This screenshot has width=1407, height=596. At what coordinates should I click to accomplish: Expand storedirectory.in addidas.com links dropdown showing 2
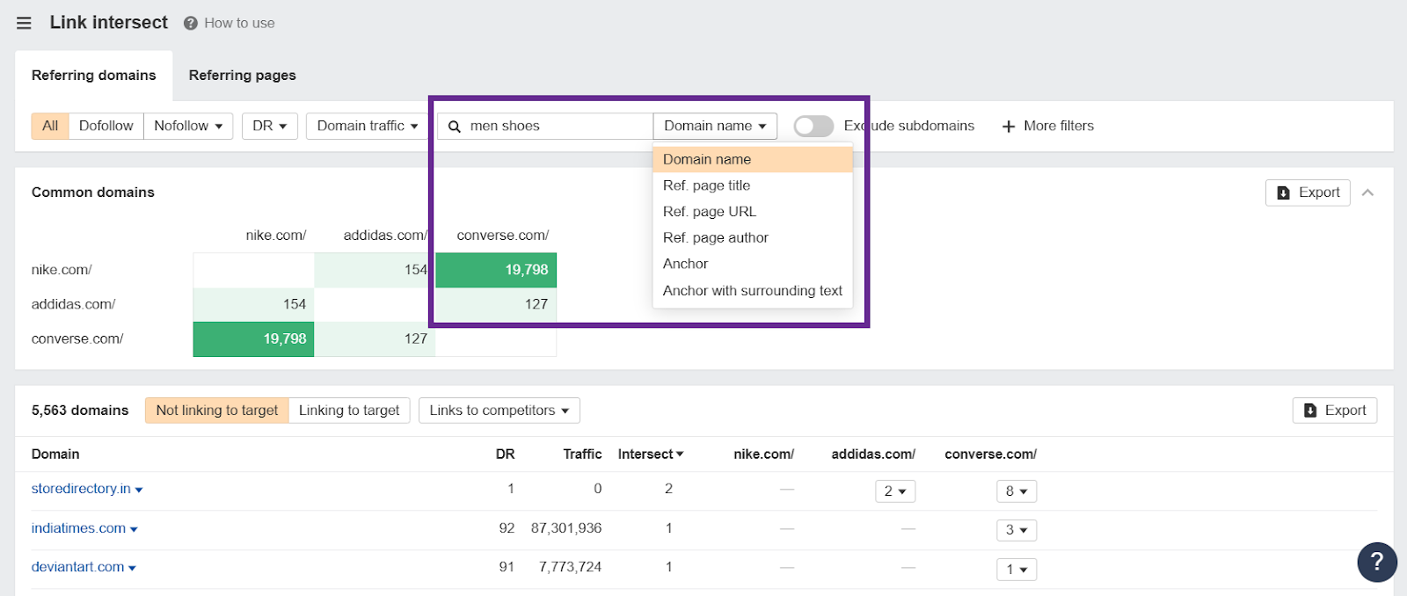(x=895, y=491)
